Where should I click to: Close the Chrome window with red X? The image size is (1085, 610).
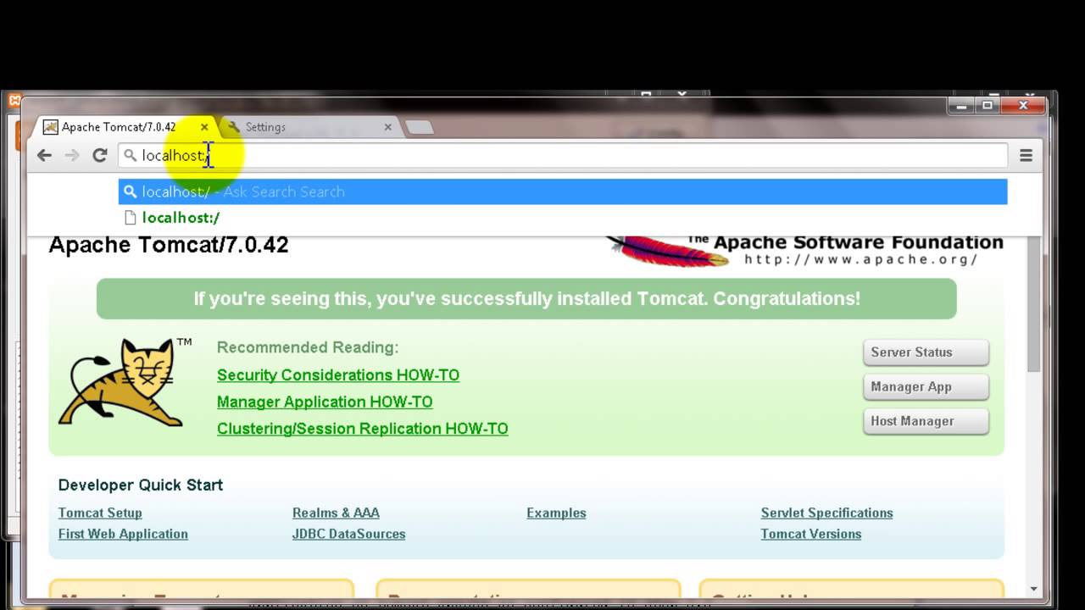pyautogui.click(x=1023, y=106)
